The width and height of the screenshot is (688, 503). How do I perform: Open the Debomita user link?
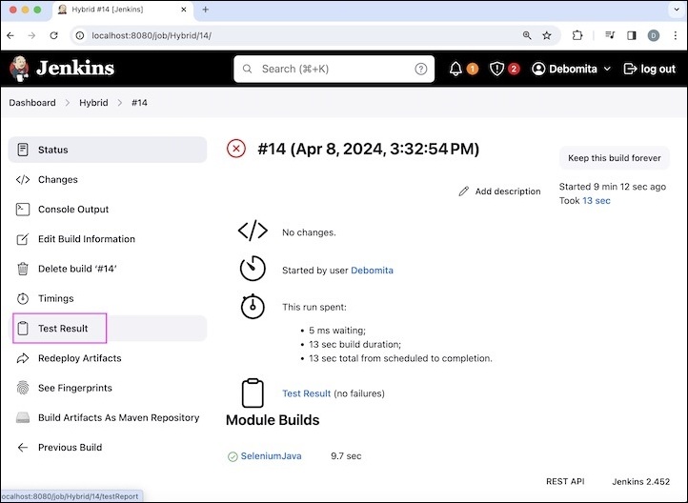(372, 271)
